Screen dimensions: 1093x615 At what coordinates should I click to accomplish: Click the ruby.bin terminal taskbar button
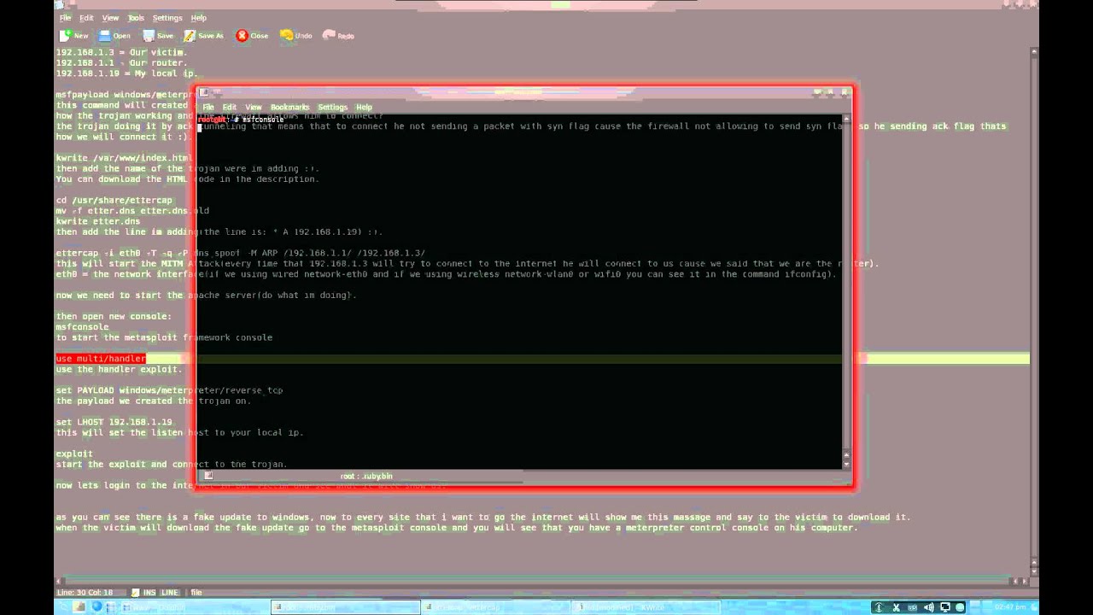[x=346, y=607]
